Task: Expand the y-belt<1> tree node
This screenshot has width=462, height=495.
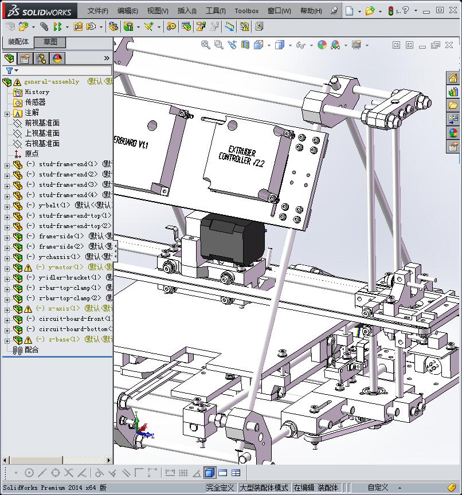Action: [7, 206]
